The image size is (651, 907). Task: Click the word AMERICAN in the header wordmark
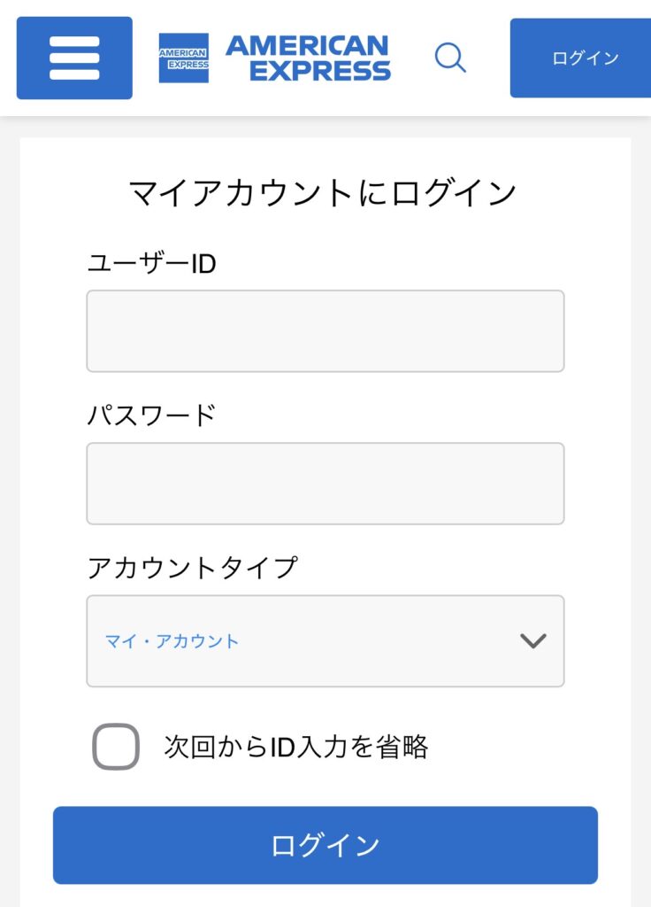tap(307, 46)
